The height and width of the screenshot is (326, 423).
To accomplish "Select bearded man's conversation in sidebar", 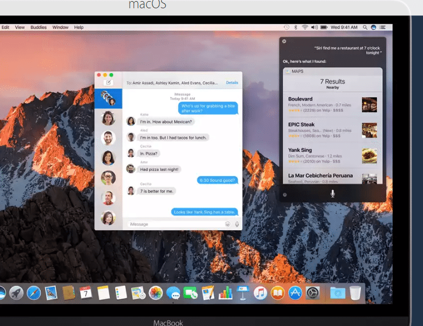I will pos(108,138).
